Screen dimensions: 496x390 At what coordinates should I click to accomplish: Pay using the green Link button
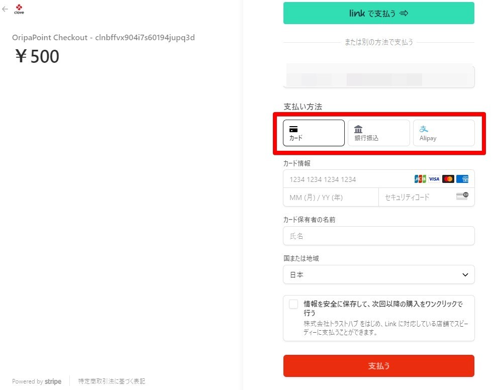378,14
